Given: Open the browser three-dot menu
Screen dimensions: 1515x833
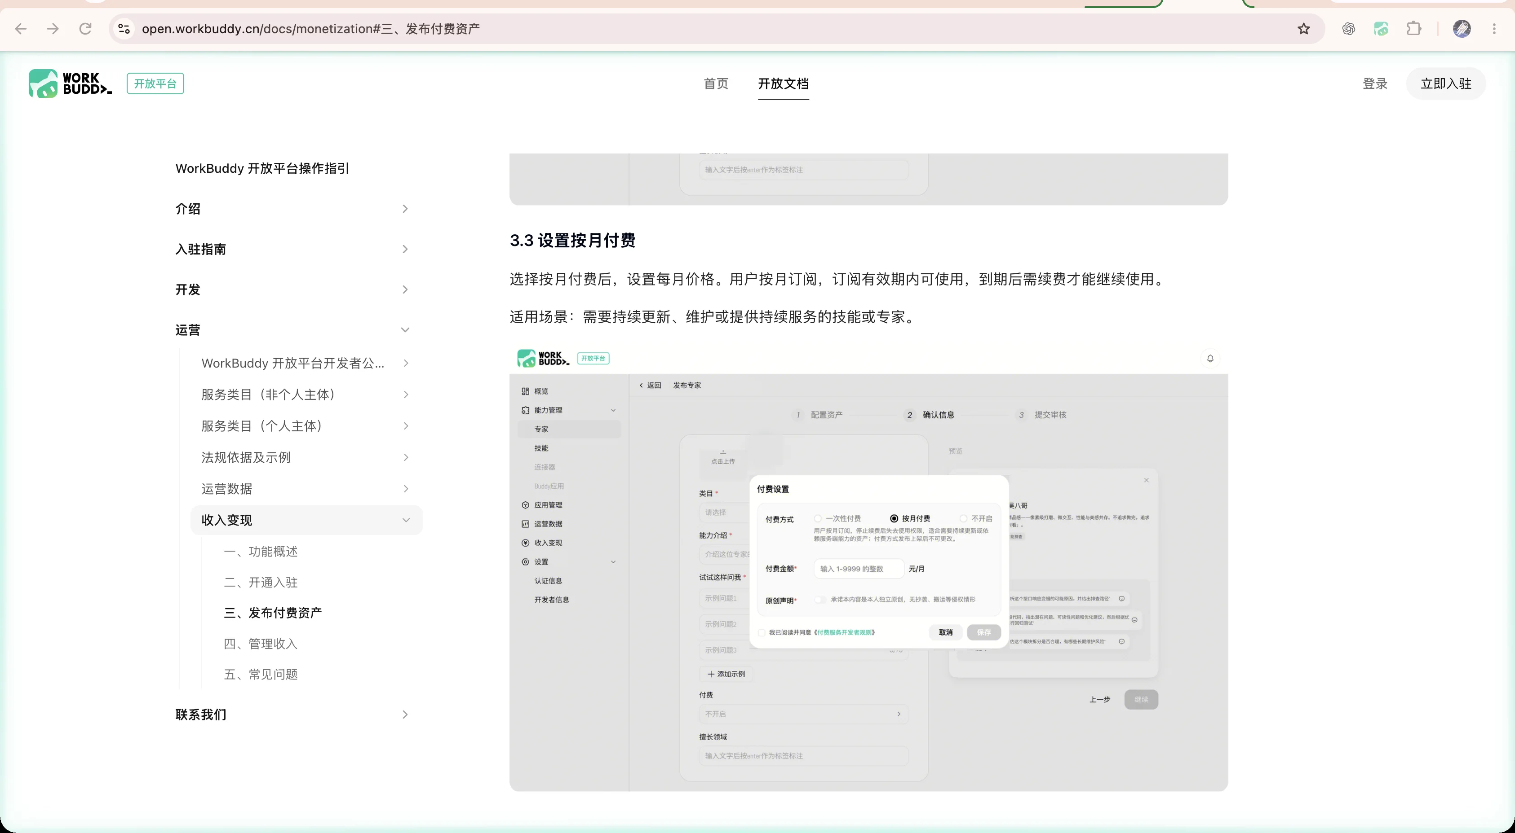Looking at the screenshot, I should 1494,28.
